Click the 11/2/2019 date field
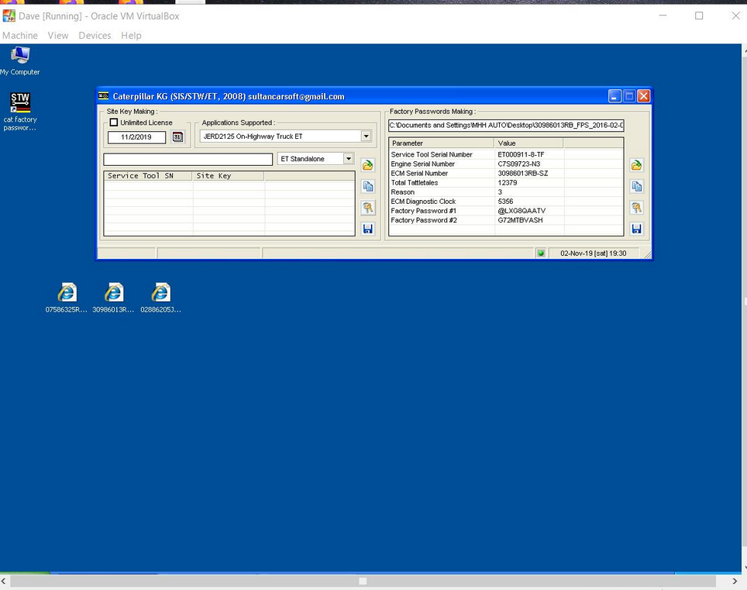747x590 pixels. coord(136,137)
